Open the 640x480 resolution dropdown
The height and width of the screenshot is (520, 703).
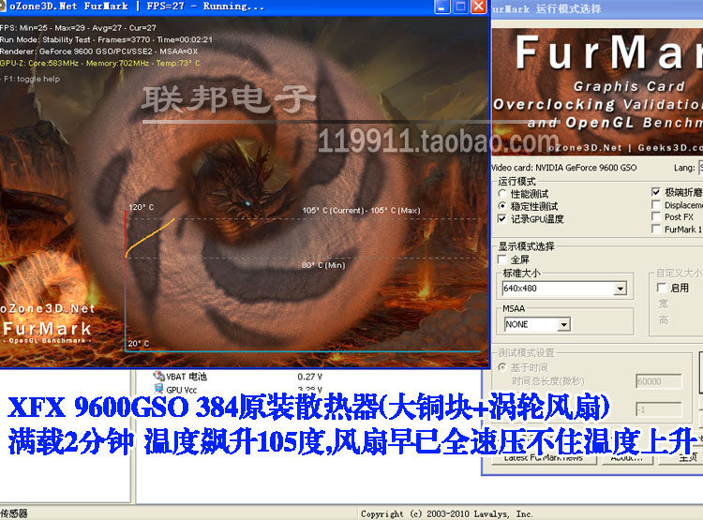620,290
